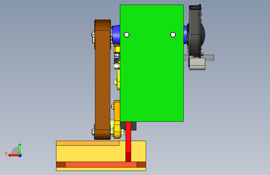
Task: Select the bolt at belt's top left
Action: (x=93, y=37)
